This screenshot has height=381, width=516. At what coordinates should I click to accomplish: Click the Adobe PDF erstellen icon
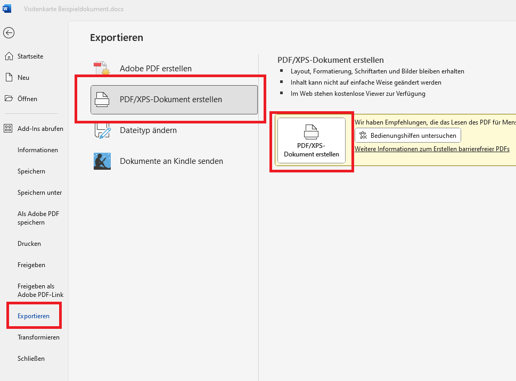(102, 69)
